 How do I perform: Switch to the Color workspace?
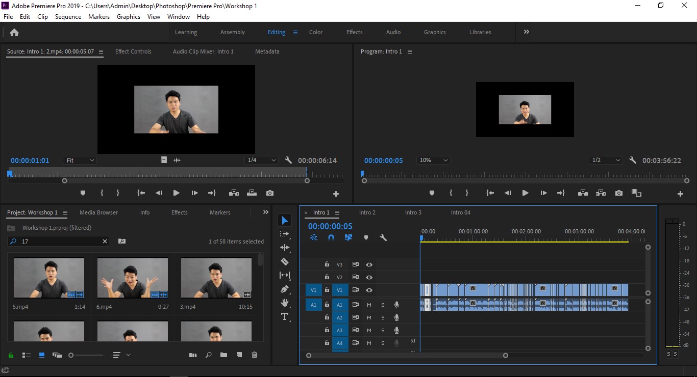coord(316,32)
